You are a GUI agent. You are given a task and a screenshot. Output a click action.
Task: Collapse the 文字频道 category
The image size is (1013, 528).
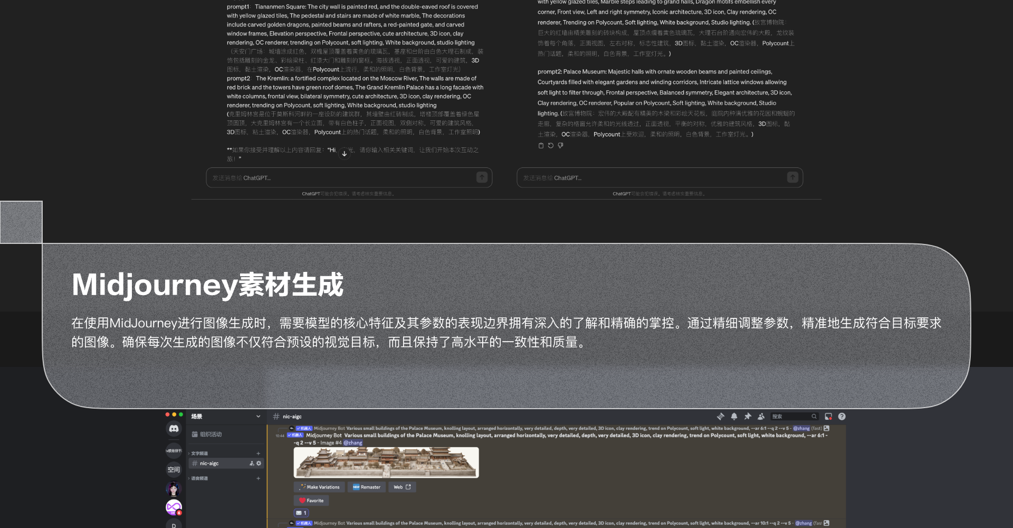[198, 453]
